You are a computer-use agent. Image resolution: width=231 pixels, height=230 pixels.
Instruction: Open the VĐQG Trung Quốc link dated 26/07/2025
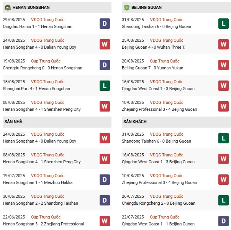pos(167,196)
